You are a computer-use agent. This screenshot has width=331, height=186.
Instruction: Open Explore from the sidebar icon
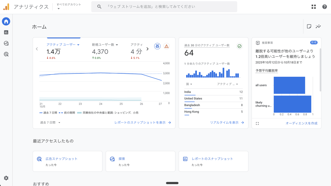tap(6, 43)
